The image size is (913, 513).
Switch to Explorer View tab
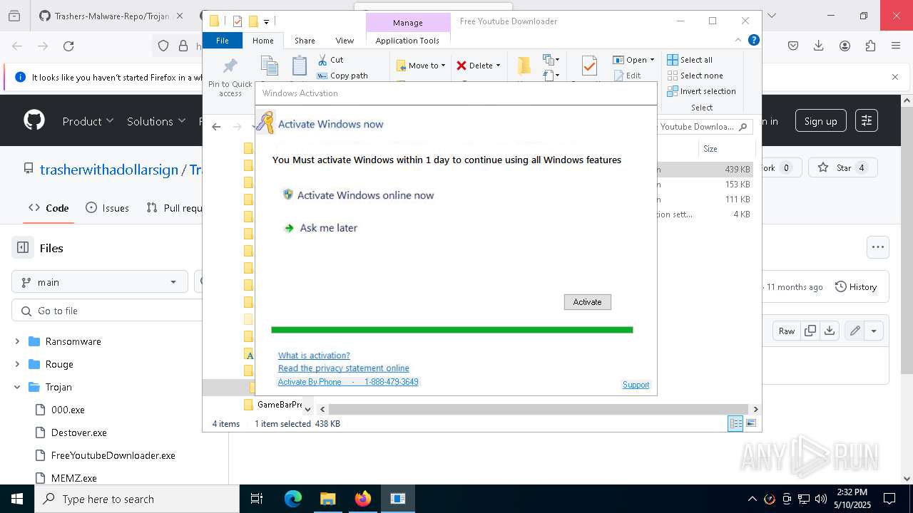(345, 41)
